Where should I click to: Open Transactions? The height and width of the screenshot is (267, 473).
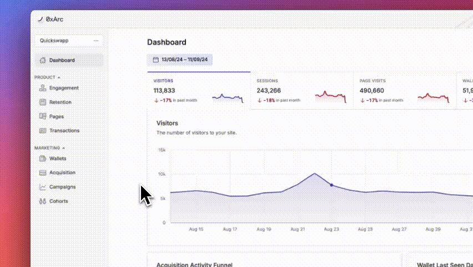point(64,131)
